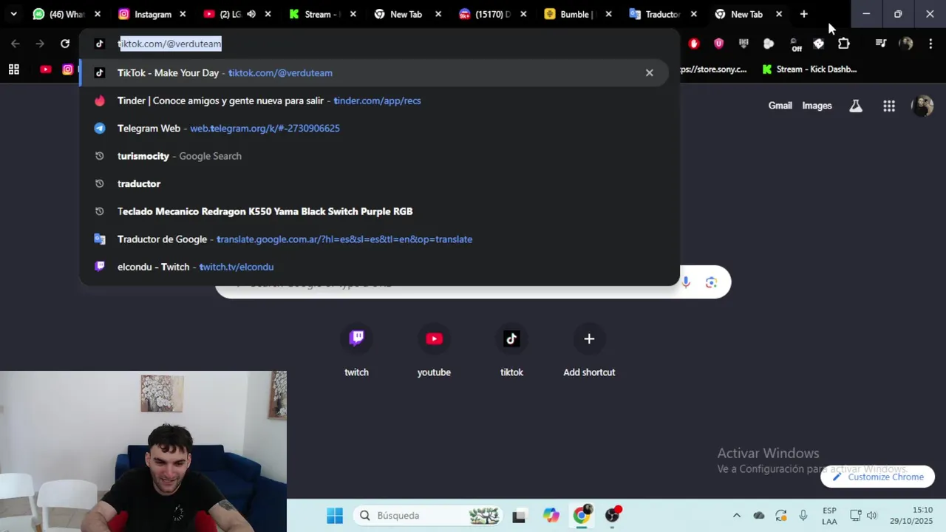This screenshot has height=532, width=946.
Task: Open the Chrome profile avatar in toolbar
Action: [x=905, y=44]
